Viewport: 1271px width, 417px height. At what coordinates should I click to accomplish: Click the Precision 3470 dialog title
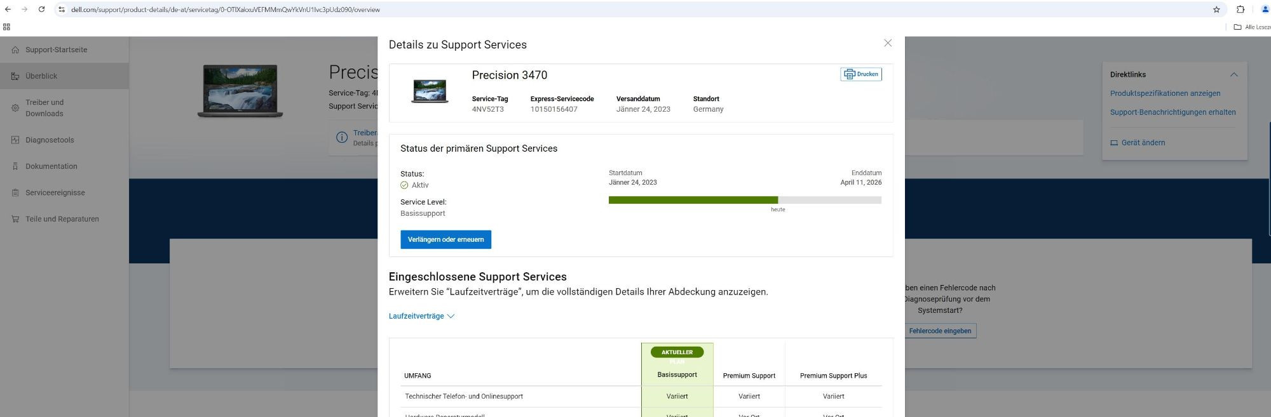click(x=509, y=75)
